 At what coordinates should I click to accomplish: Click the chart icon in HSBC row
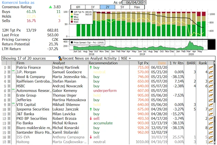click(x=210, y=86)
